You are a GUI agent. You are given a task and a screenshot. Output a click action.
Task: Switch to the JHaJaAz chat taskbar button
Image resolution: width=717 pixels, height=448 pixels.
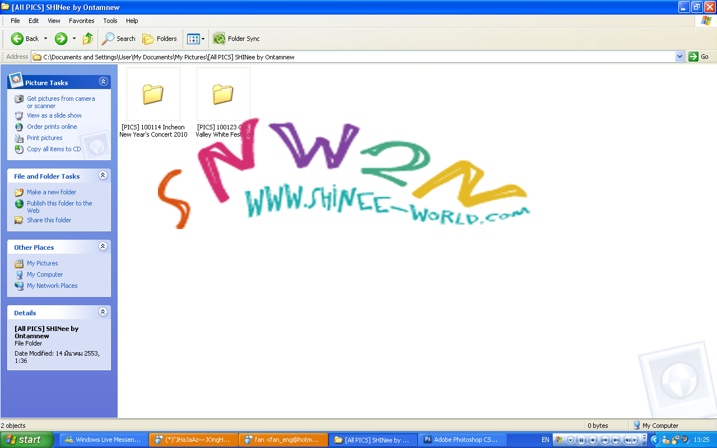pyautogui.click(x=193, y=440)
